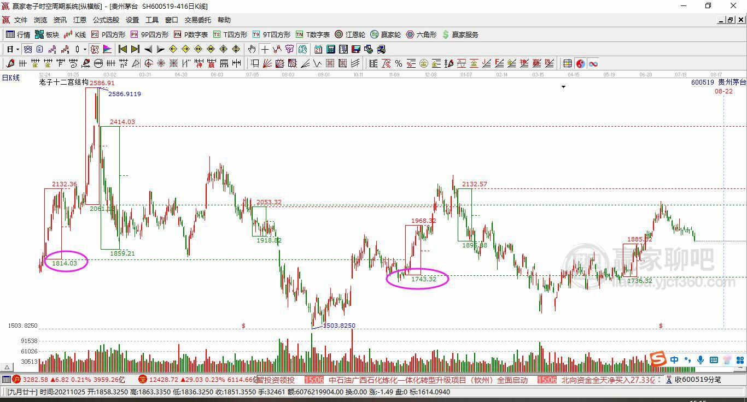Click the 日K线 chart label
This screenshot has height=402, width=747.
click(x=11, y=78)
